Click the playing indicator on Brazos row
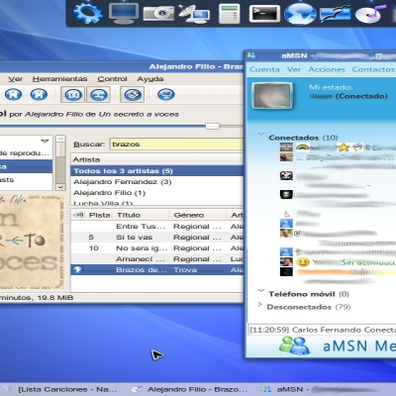Image resolution: width=396 pixels, height=396 pixels. (x=77, y=269)
